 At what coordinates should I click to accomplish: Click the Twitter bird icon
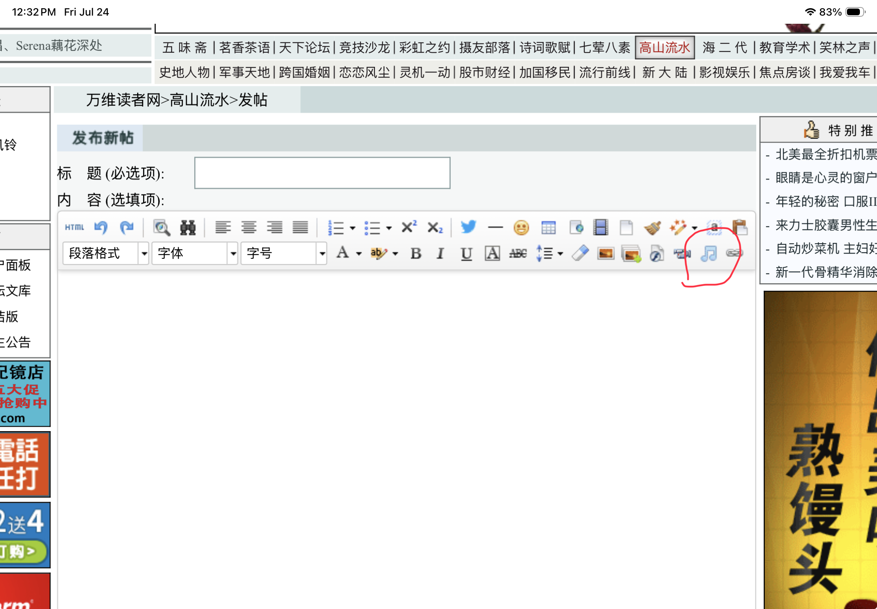(468, 227)
